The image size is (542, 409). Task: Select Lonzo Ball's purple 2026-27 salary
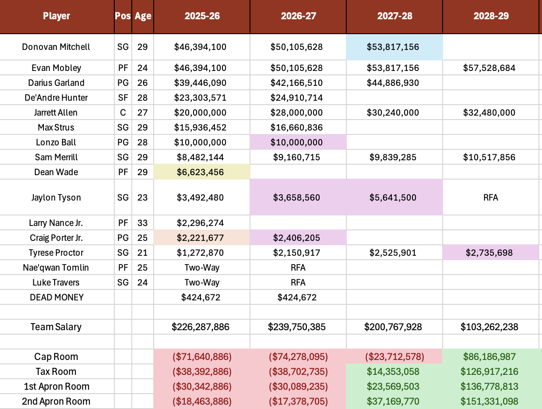tap(298, 142)
